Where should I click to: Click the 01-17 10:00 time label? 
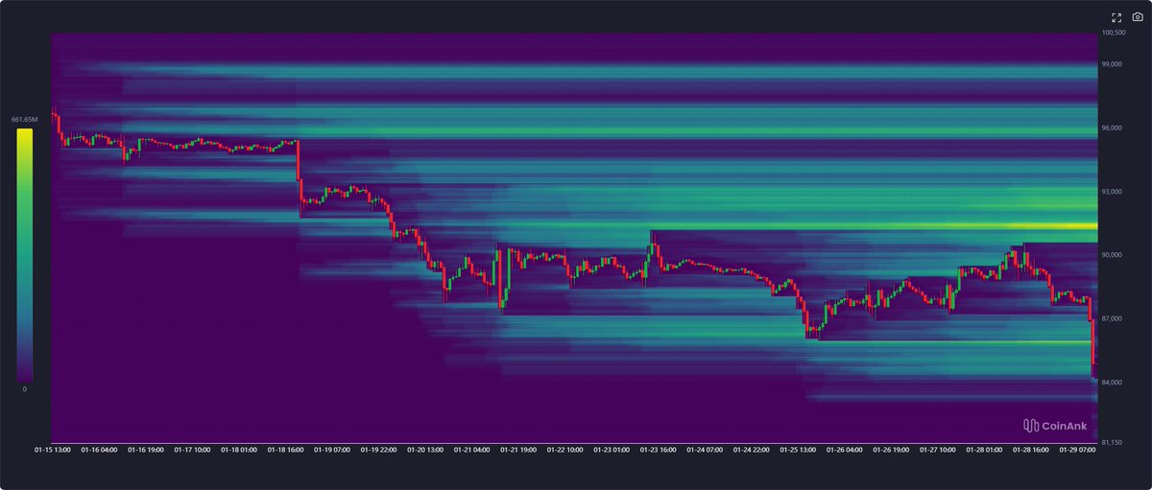pos(191,450)
